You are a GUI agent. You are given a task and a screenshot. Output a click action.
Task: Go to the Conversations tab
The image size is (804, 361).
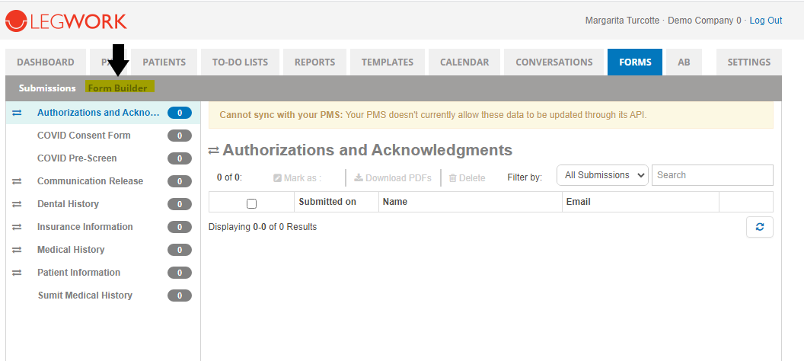[x=554, y=62]
